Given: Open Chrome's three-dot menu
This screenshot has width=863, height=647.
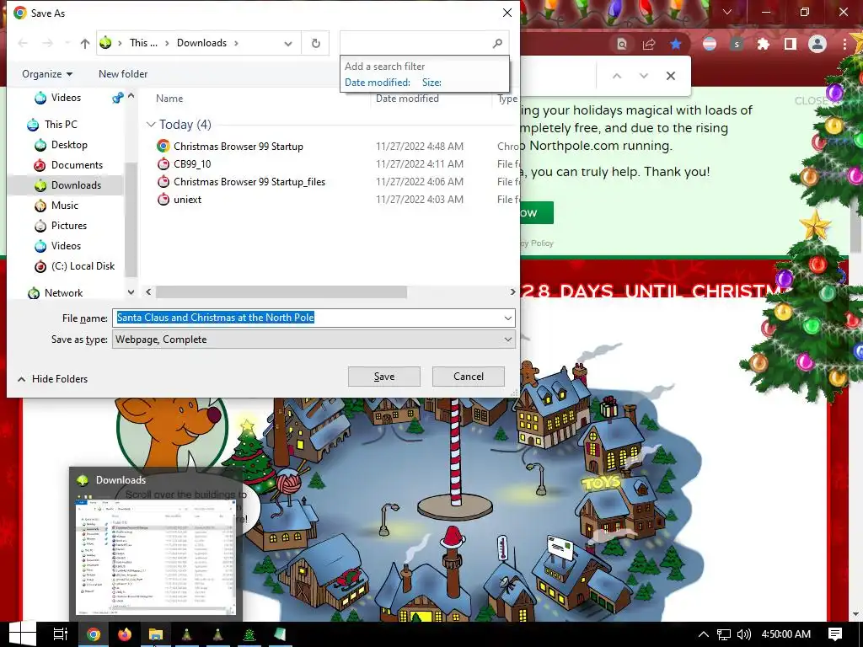Looking at the screenshot, I should (x=844, y=44).
